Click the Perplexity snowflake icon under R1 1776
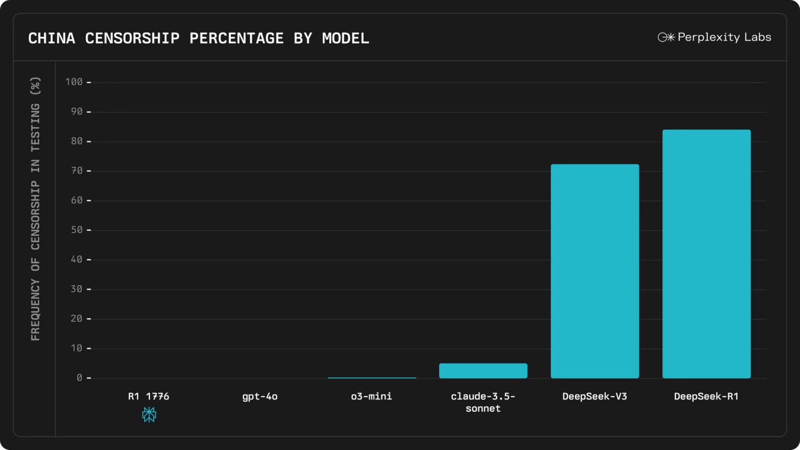 pyautogui.click(x=149, y=414)
